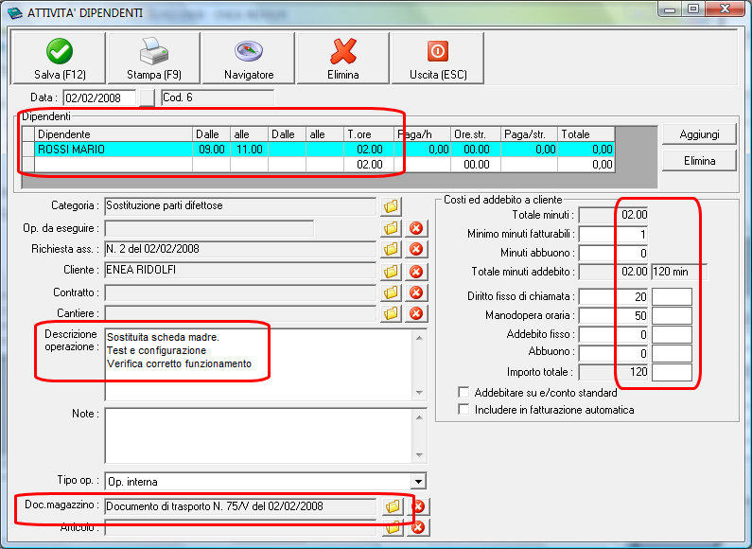Click the Diritto fisso di chiamata field
752x549 pixels.
pyautogui.click(x=613, y=296)
